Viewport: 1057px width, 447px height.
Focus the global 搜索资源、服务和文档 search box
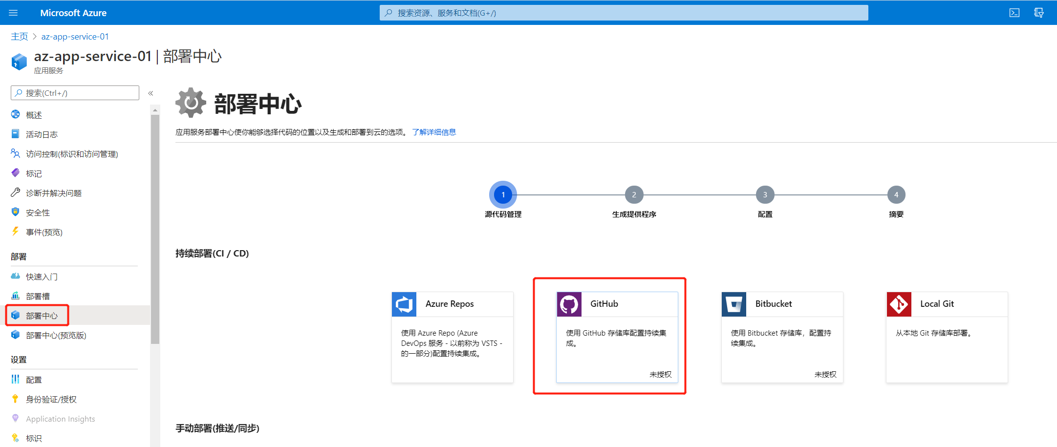624,13
